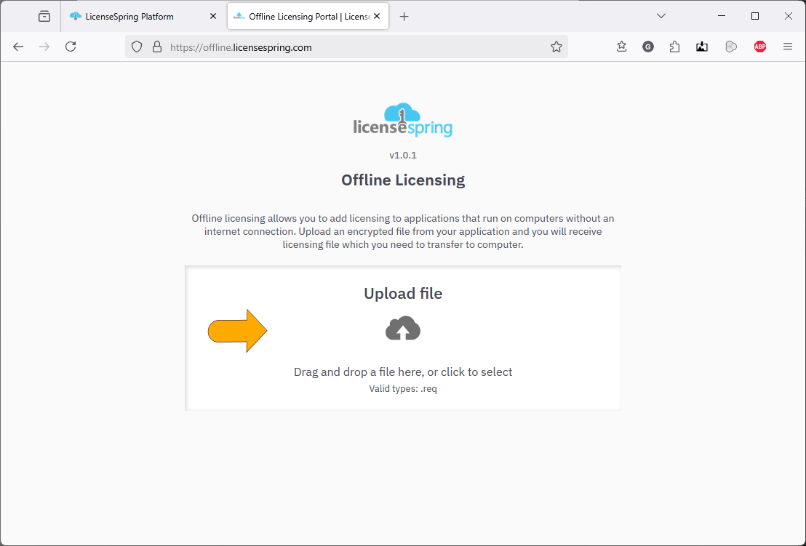The height and width of the screenshot is (546, 806).
Task: Reload the current page
Action: [x=71, y=47]
